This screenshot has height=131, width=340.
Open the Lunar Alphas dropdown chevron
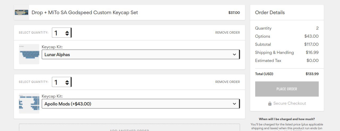234,54
